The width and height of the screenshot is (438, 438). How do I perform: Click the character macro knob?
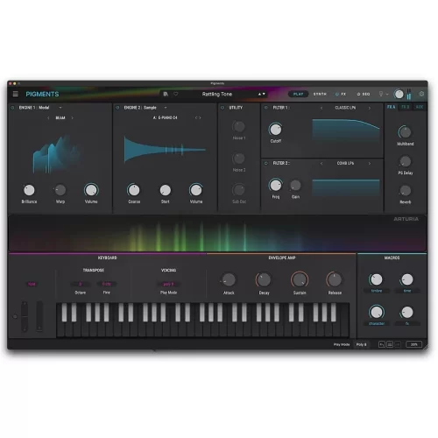pos(376,312)
